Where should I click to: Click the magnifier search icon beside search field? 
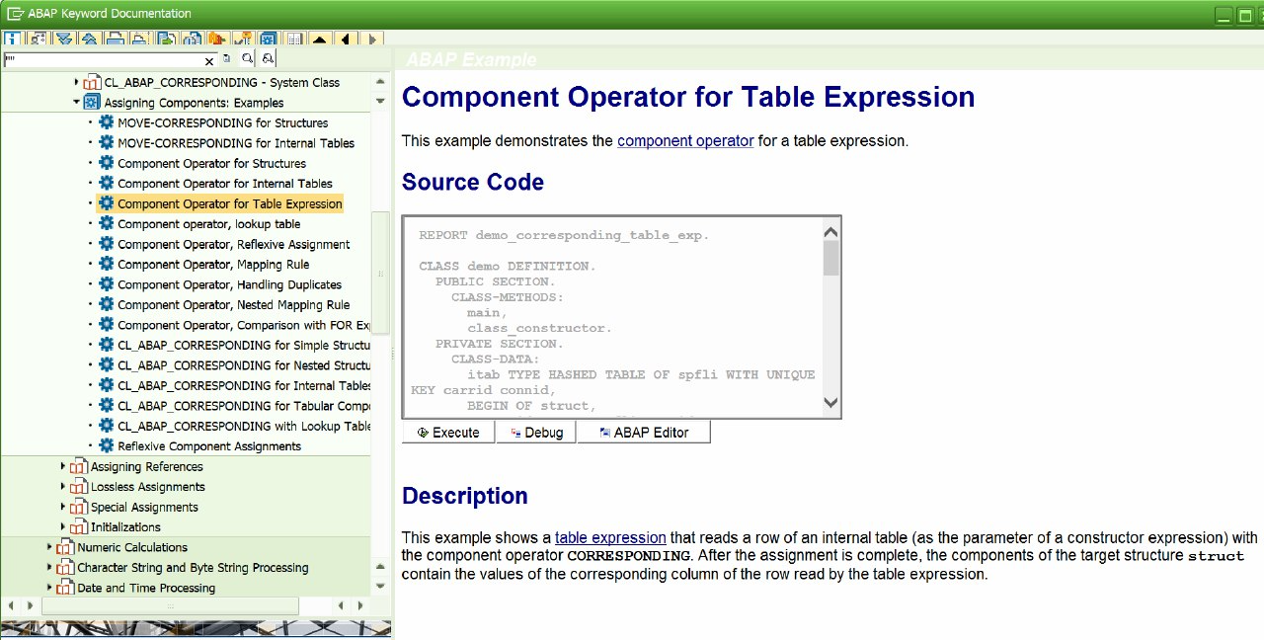(248, 59)
